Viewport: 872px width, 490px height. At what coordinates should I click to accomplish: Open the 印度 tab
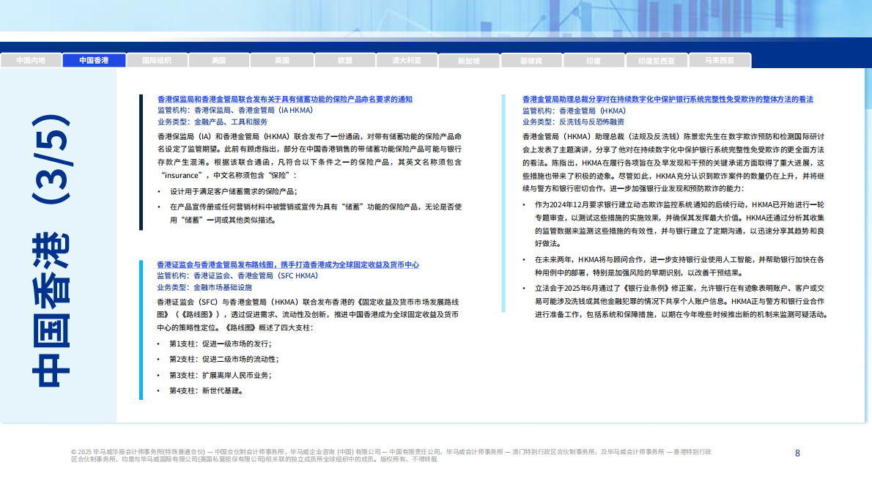(x=594, y=61)
